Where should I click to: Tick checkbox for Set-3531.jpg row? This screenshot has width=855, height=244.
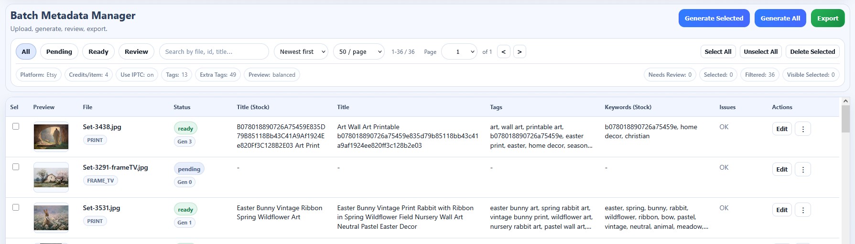(16, 207)
